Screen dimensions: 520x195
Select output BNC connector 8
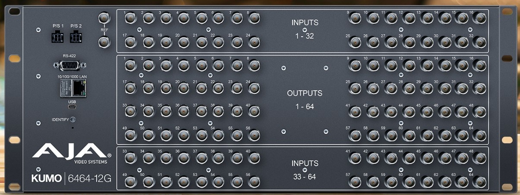click(x=255, y=66)
